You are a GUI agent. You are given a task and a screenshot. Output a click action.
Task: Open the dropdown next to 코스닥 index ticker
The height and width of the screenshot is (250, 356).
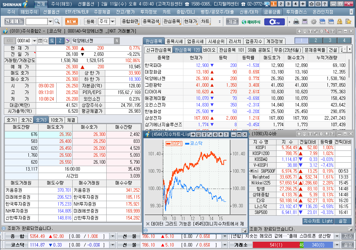click(113, 245)
